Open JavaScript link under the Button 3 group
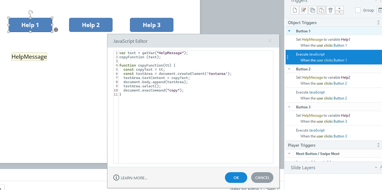 pyautogui.click(x=317, y=130)
